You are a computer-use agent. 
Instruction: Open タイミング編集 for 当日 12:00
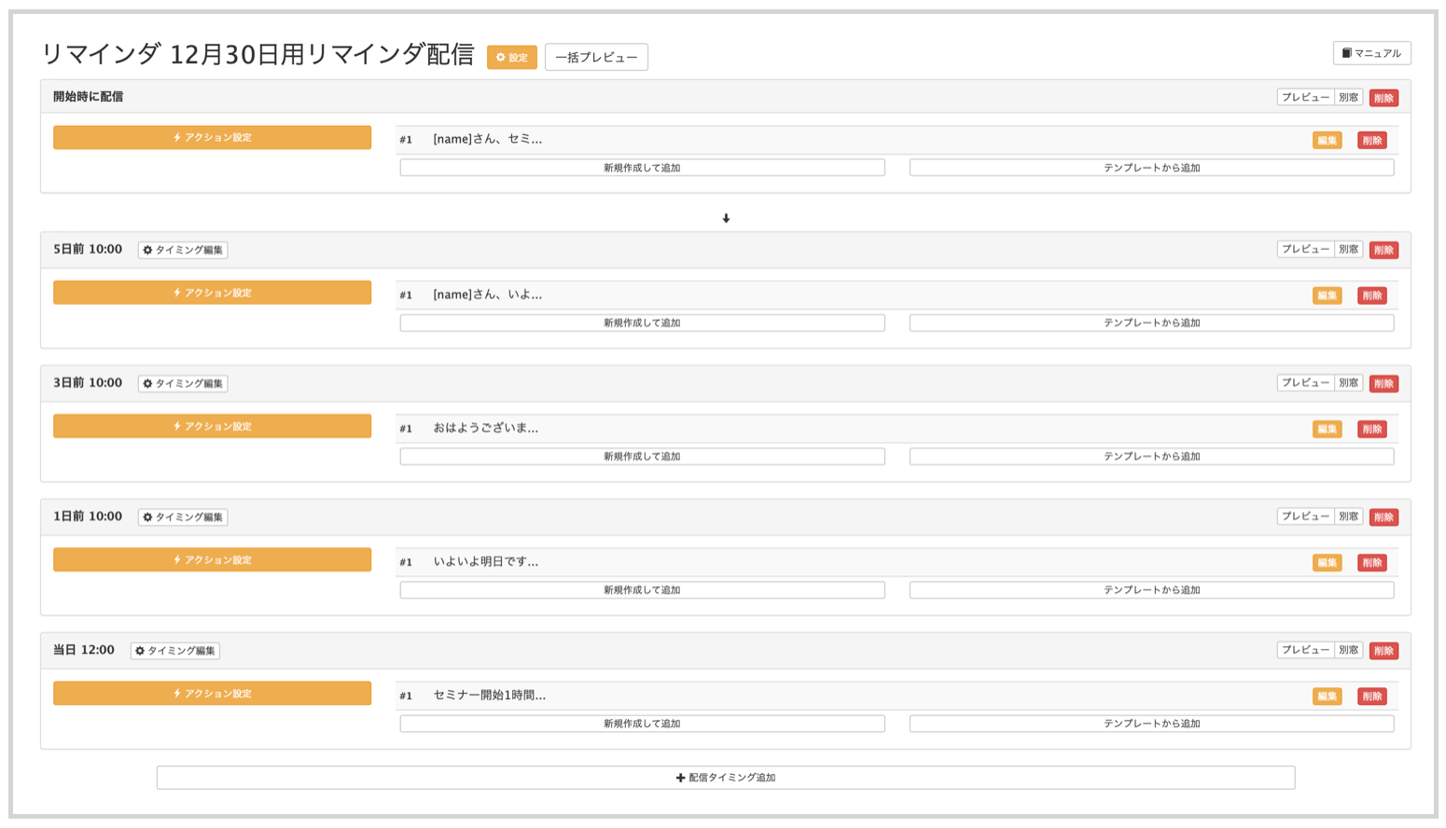175,651
